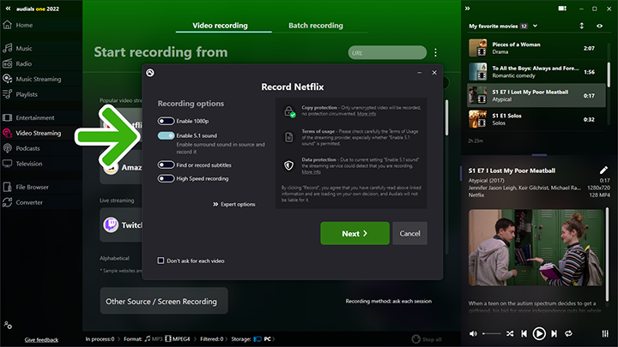Open the Filtered status entry
The width and height of the screenshot is (618, 347).
click(x=212, y=338)
